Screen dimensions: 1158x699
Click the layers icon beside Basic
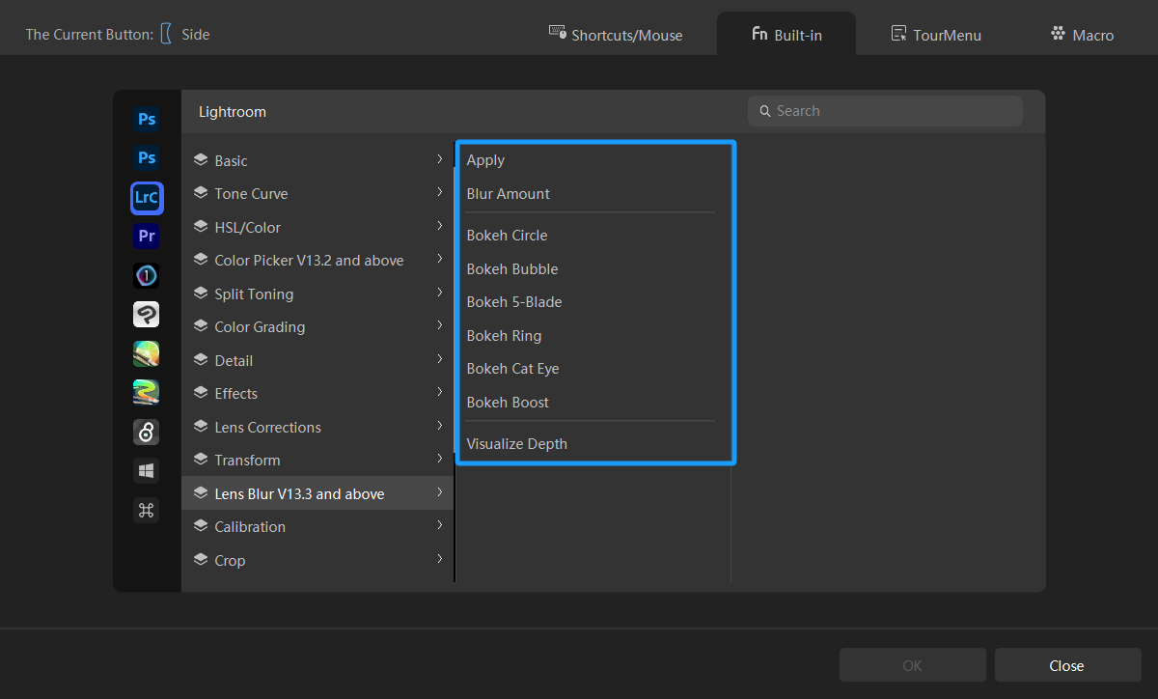tap(201, 160)
